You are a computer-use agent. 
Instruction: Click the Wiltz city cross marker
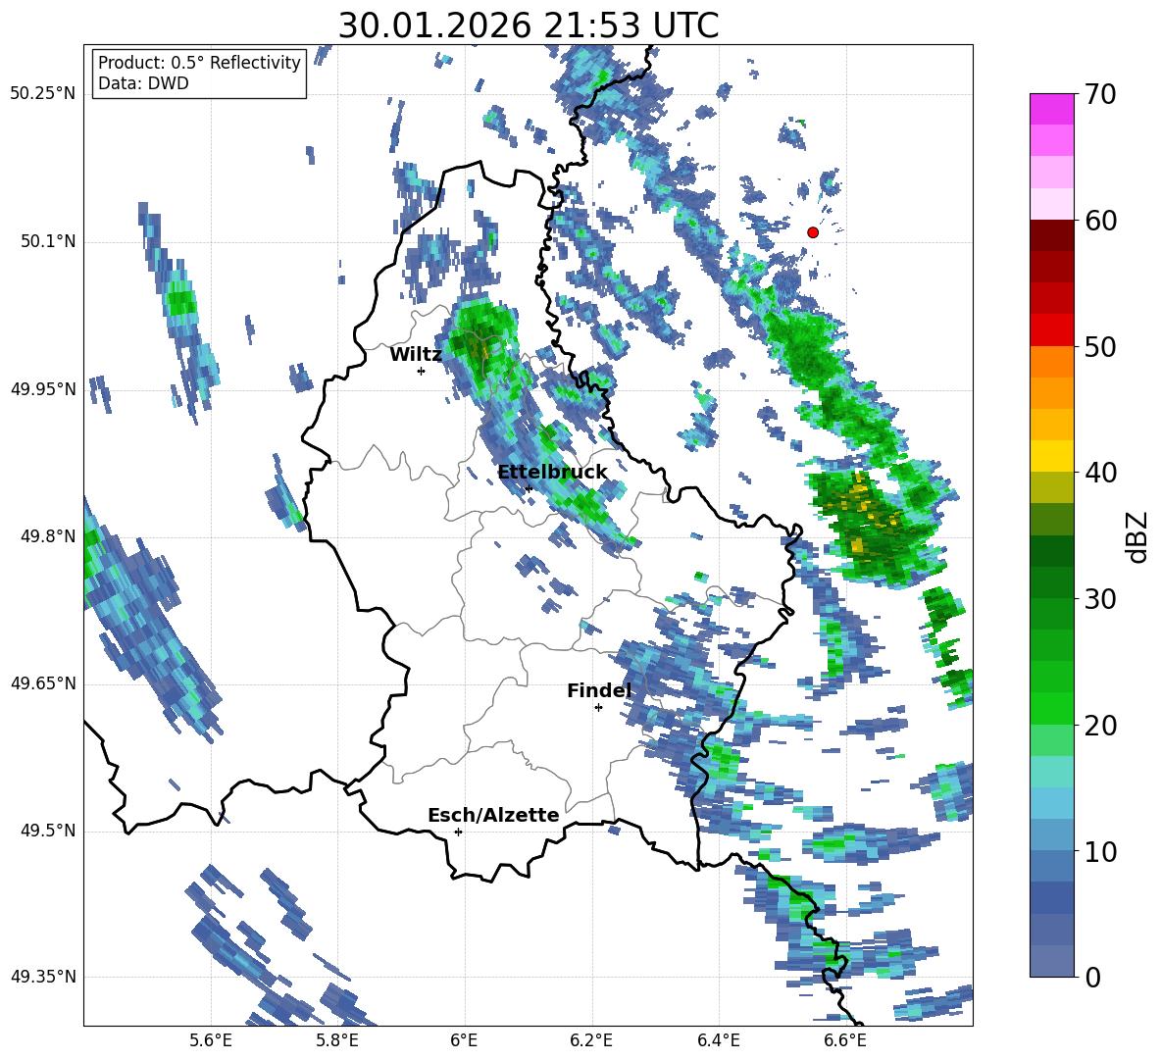pyautogui.click(x=422, y=371)
